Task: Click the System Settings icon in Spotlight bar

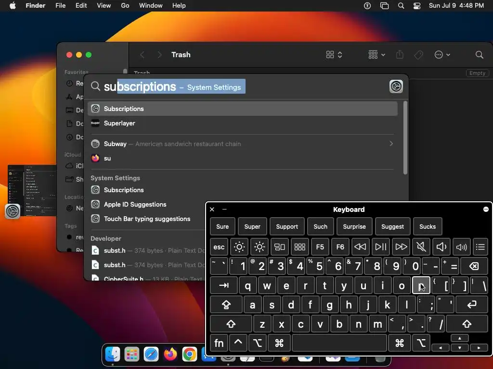Action: [x=396, y=86]
